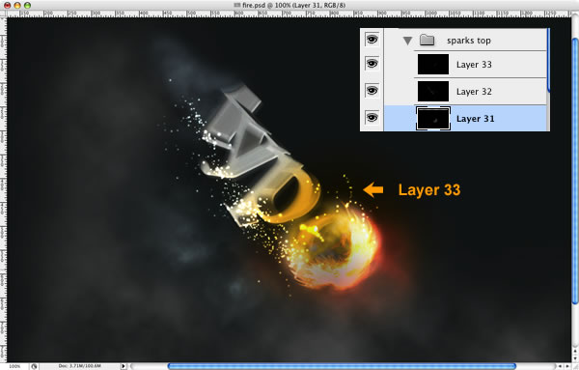Click the scroll left arrow at bottom
Screen dimensions: 579x370
click(560, 366)
